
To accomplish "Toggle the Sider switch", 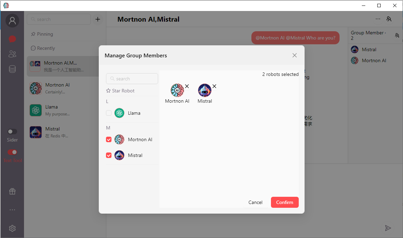I will coord(12,132).
